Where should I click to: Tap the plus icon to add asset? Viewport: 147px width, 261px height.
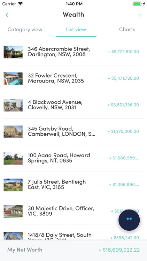pos(140,15)
